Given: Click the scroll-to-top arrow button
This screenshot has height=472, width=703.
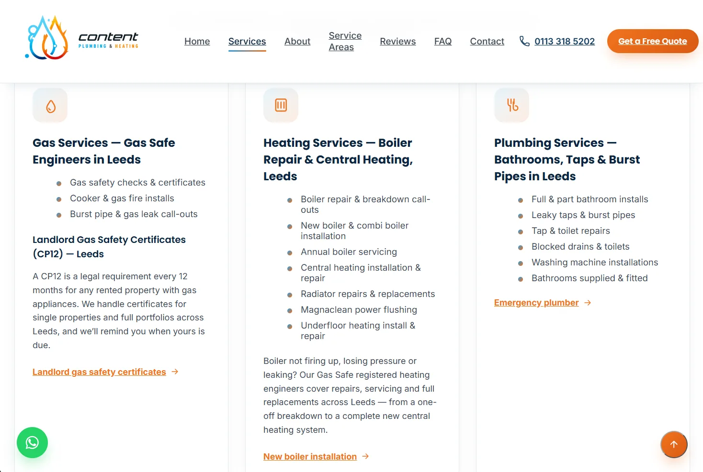Looking at the screenshot, I should tap(674, 444).
